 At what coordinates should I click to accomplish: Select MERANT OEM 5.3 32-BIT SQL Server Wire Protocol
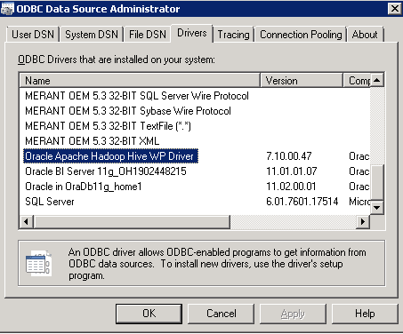pyautogui.click(x=137, y=96)
